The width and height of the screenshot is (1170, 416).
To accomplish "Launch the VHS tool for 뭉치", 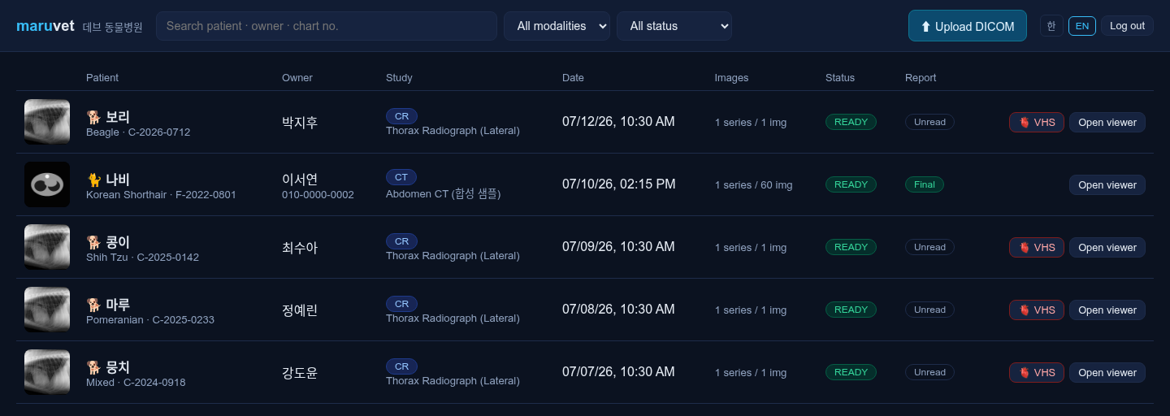I will pos(1037,372).
